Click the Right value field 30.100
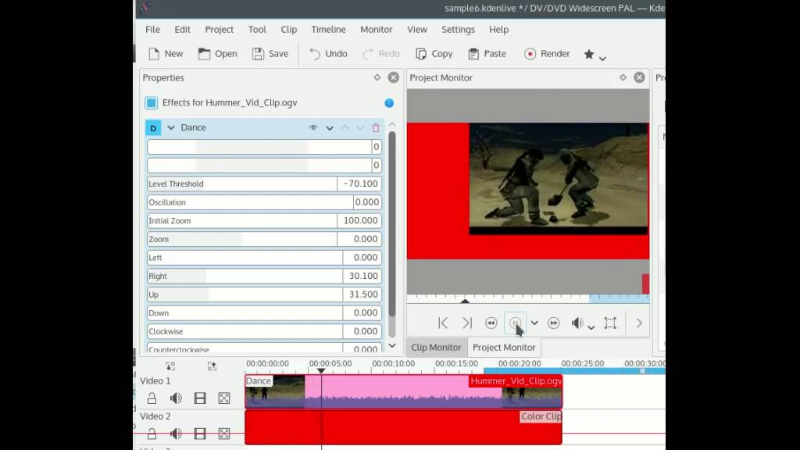This screenshot has width=800, height=450. (362, 276)
